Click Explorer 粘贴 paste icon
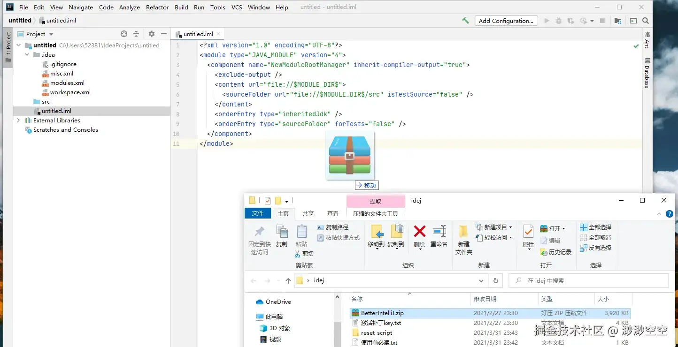 pos(301,236)
